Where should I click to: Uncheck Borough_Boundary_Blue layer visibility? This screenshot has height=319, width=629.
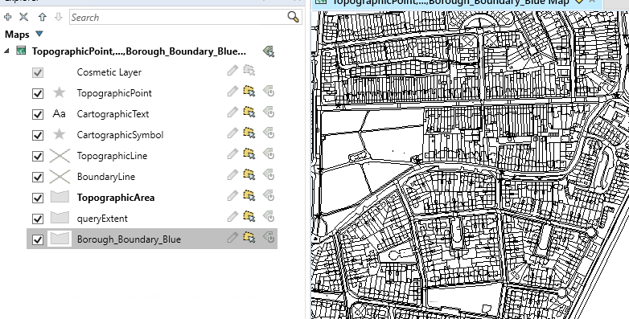pyautogui.click(x=38, y=239)
